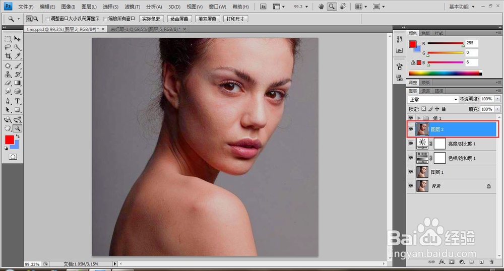The width and height of the screenshot is (504, 271).
Task: Delete layer using trash icon
Action: pos(491,262)
